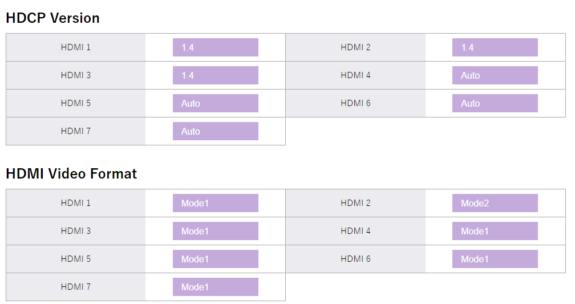Screen dimensions: 575x304
Task: Open Video Format Mode1 box for HDMI 5
Action: click(215, 259)
